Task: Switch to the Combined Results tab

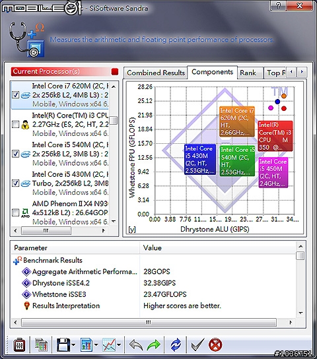Action: 156,73
